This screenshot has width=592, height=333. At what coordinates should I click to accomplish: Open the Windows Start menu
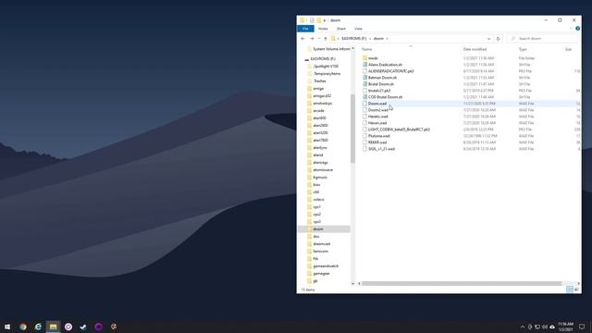[x=7, y=327]
